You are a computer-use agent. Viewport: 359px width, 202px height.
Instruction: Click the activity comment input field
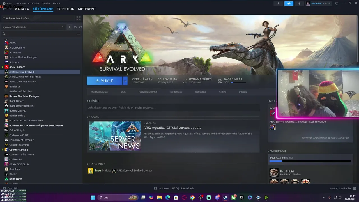173,107
